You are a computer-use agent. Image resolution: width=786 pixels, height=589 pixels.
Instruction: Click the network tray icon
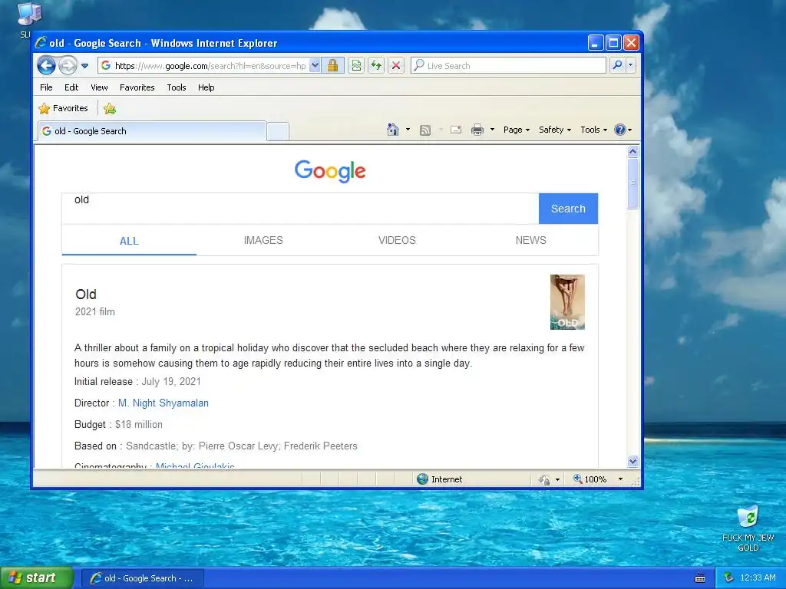(729, 577)
